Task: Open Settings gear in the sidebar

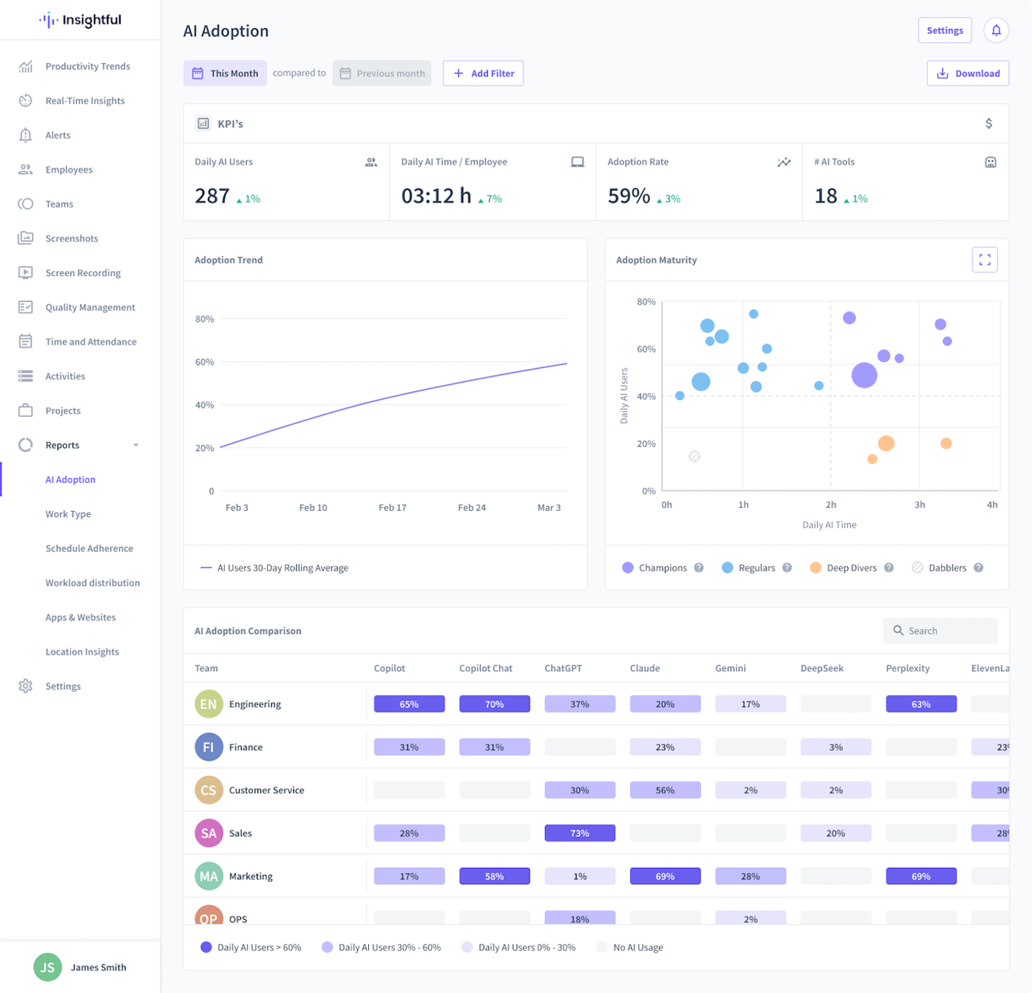Action: 26,686
